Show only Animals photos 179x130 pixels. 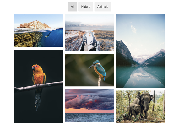(103, 7)
